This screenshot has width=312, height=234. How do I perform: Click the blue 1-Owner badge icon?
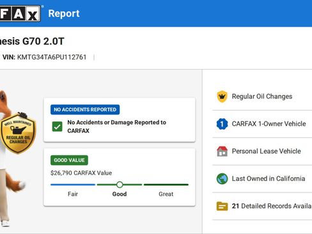222,124
